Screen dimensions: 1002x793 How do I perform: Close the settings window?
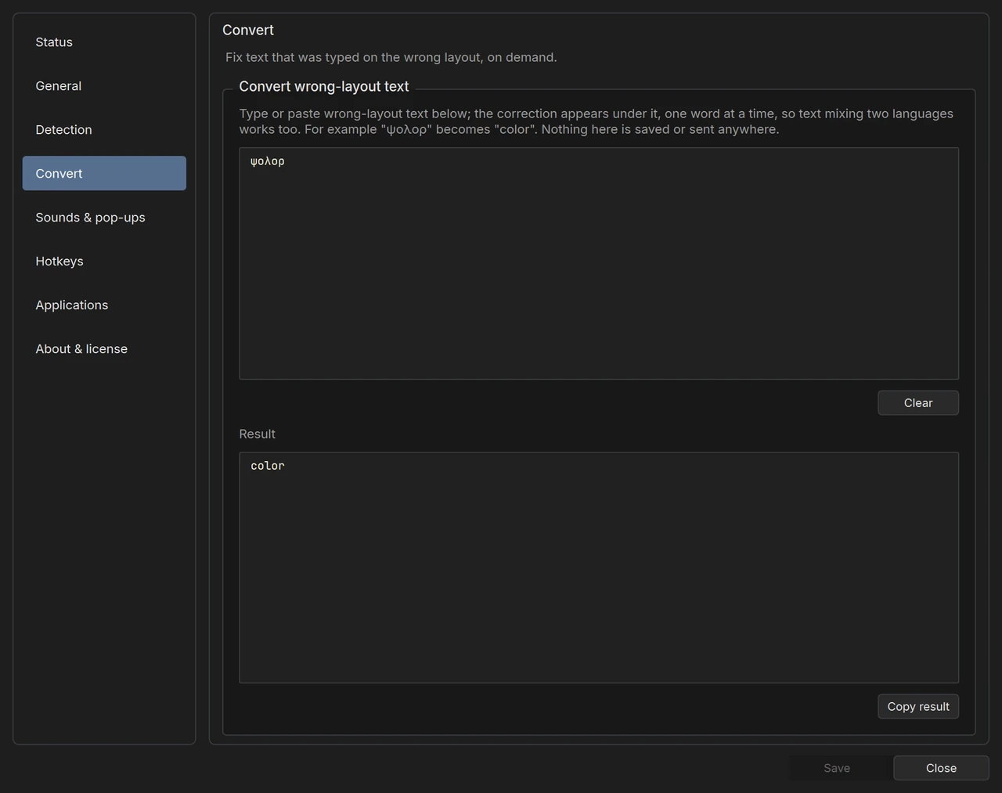(941, 768)
